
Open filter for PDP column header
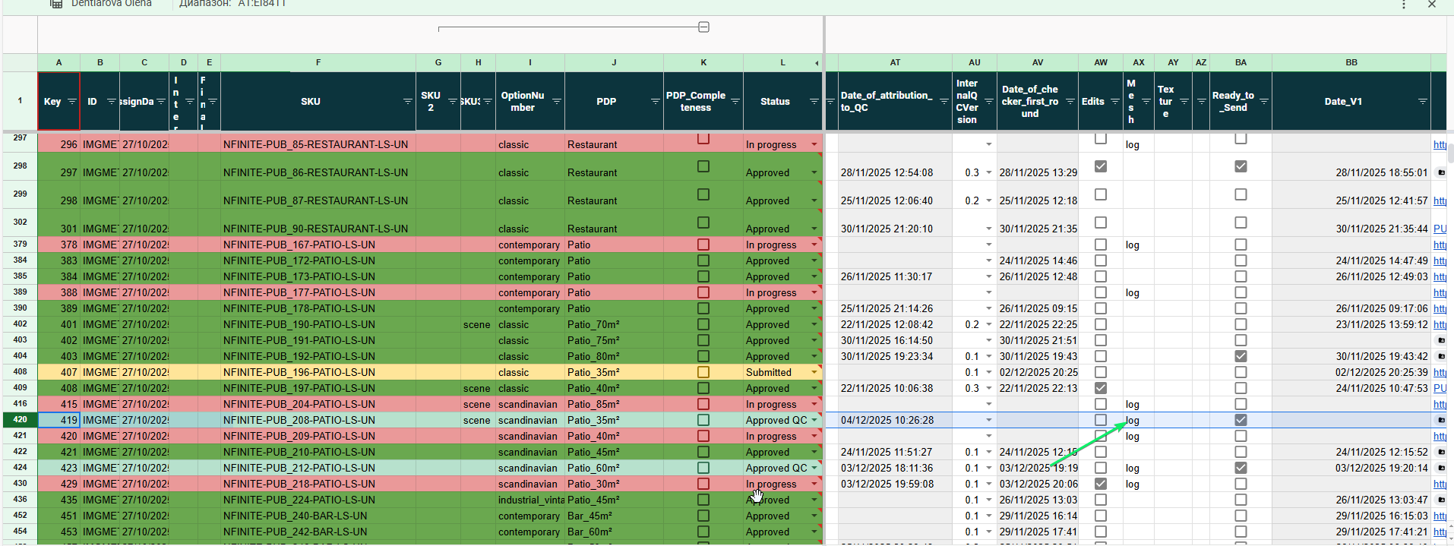click(655, 102)
